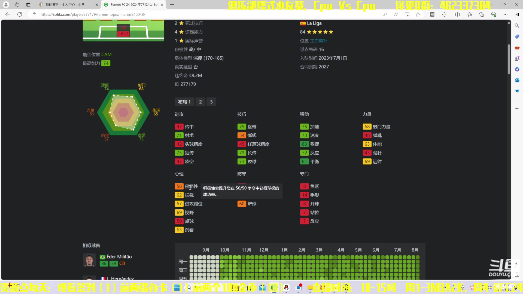Click the 81 平衡 attribute
This screenshot has width=523, height=294.
pyautogui.click(x=309, y=161)
